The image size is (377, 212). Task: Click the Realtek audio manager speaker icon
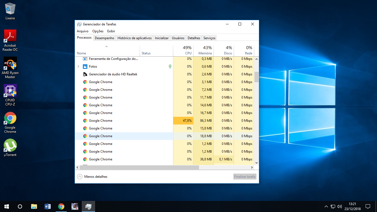(85, 74)
